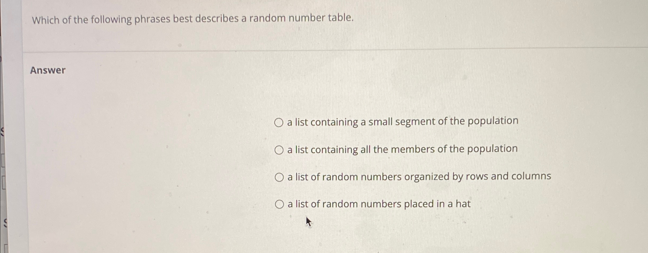Click the partially visible checkbox on the left edge
Image resolution: width=648 pixels, height=253 pixels.
[2, 161]
